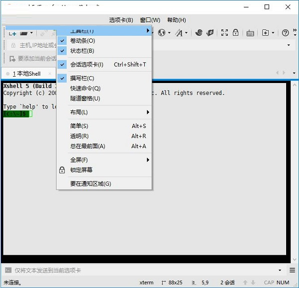Screen dimensions: 299x288
Task: Open the dropdown next to the open-session folder icon
Action: pos(31,33)
